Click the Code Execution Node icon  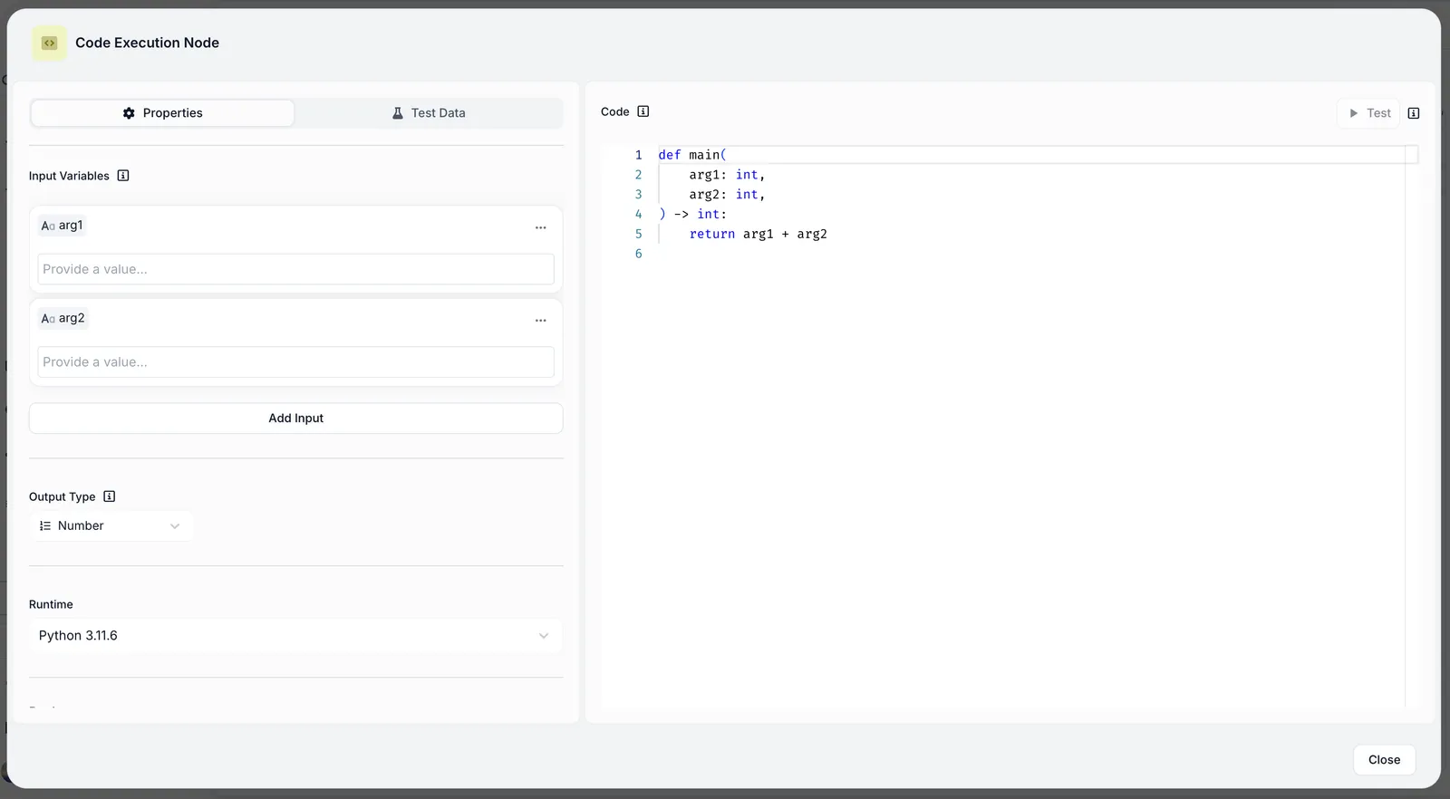(50, 43)
